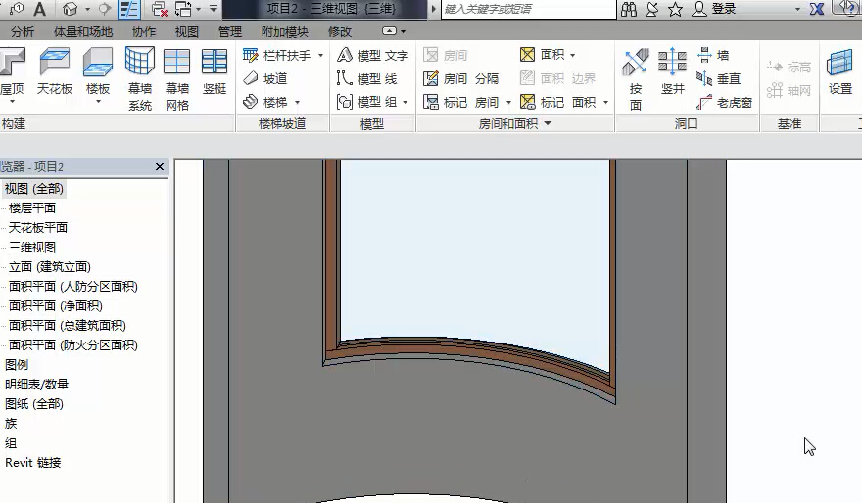This screenshot has height=503, width=862.
Task: Select the 按面 opening by face tool
Action: point(636,78)
